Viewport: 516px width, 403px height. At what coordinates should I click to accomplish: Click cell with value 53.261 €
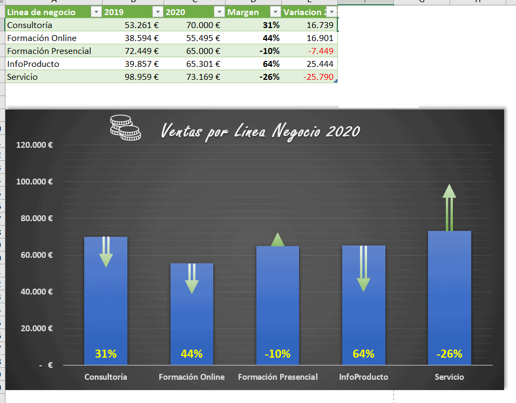coord(133,25)
